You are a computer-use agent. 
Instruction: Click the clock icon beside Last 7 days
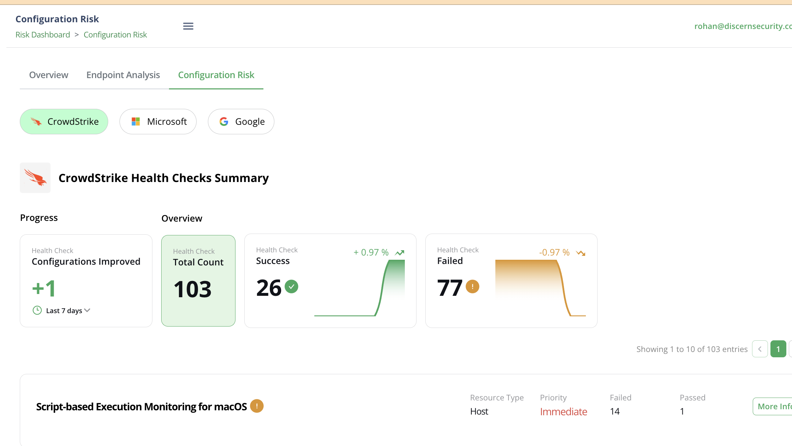coord(37,310)
